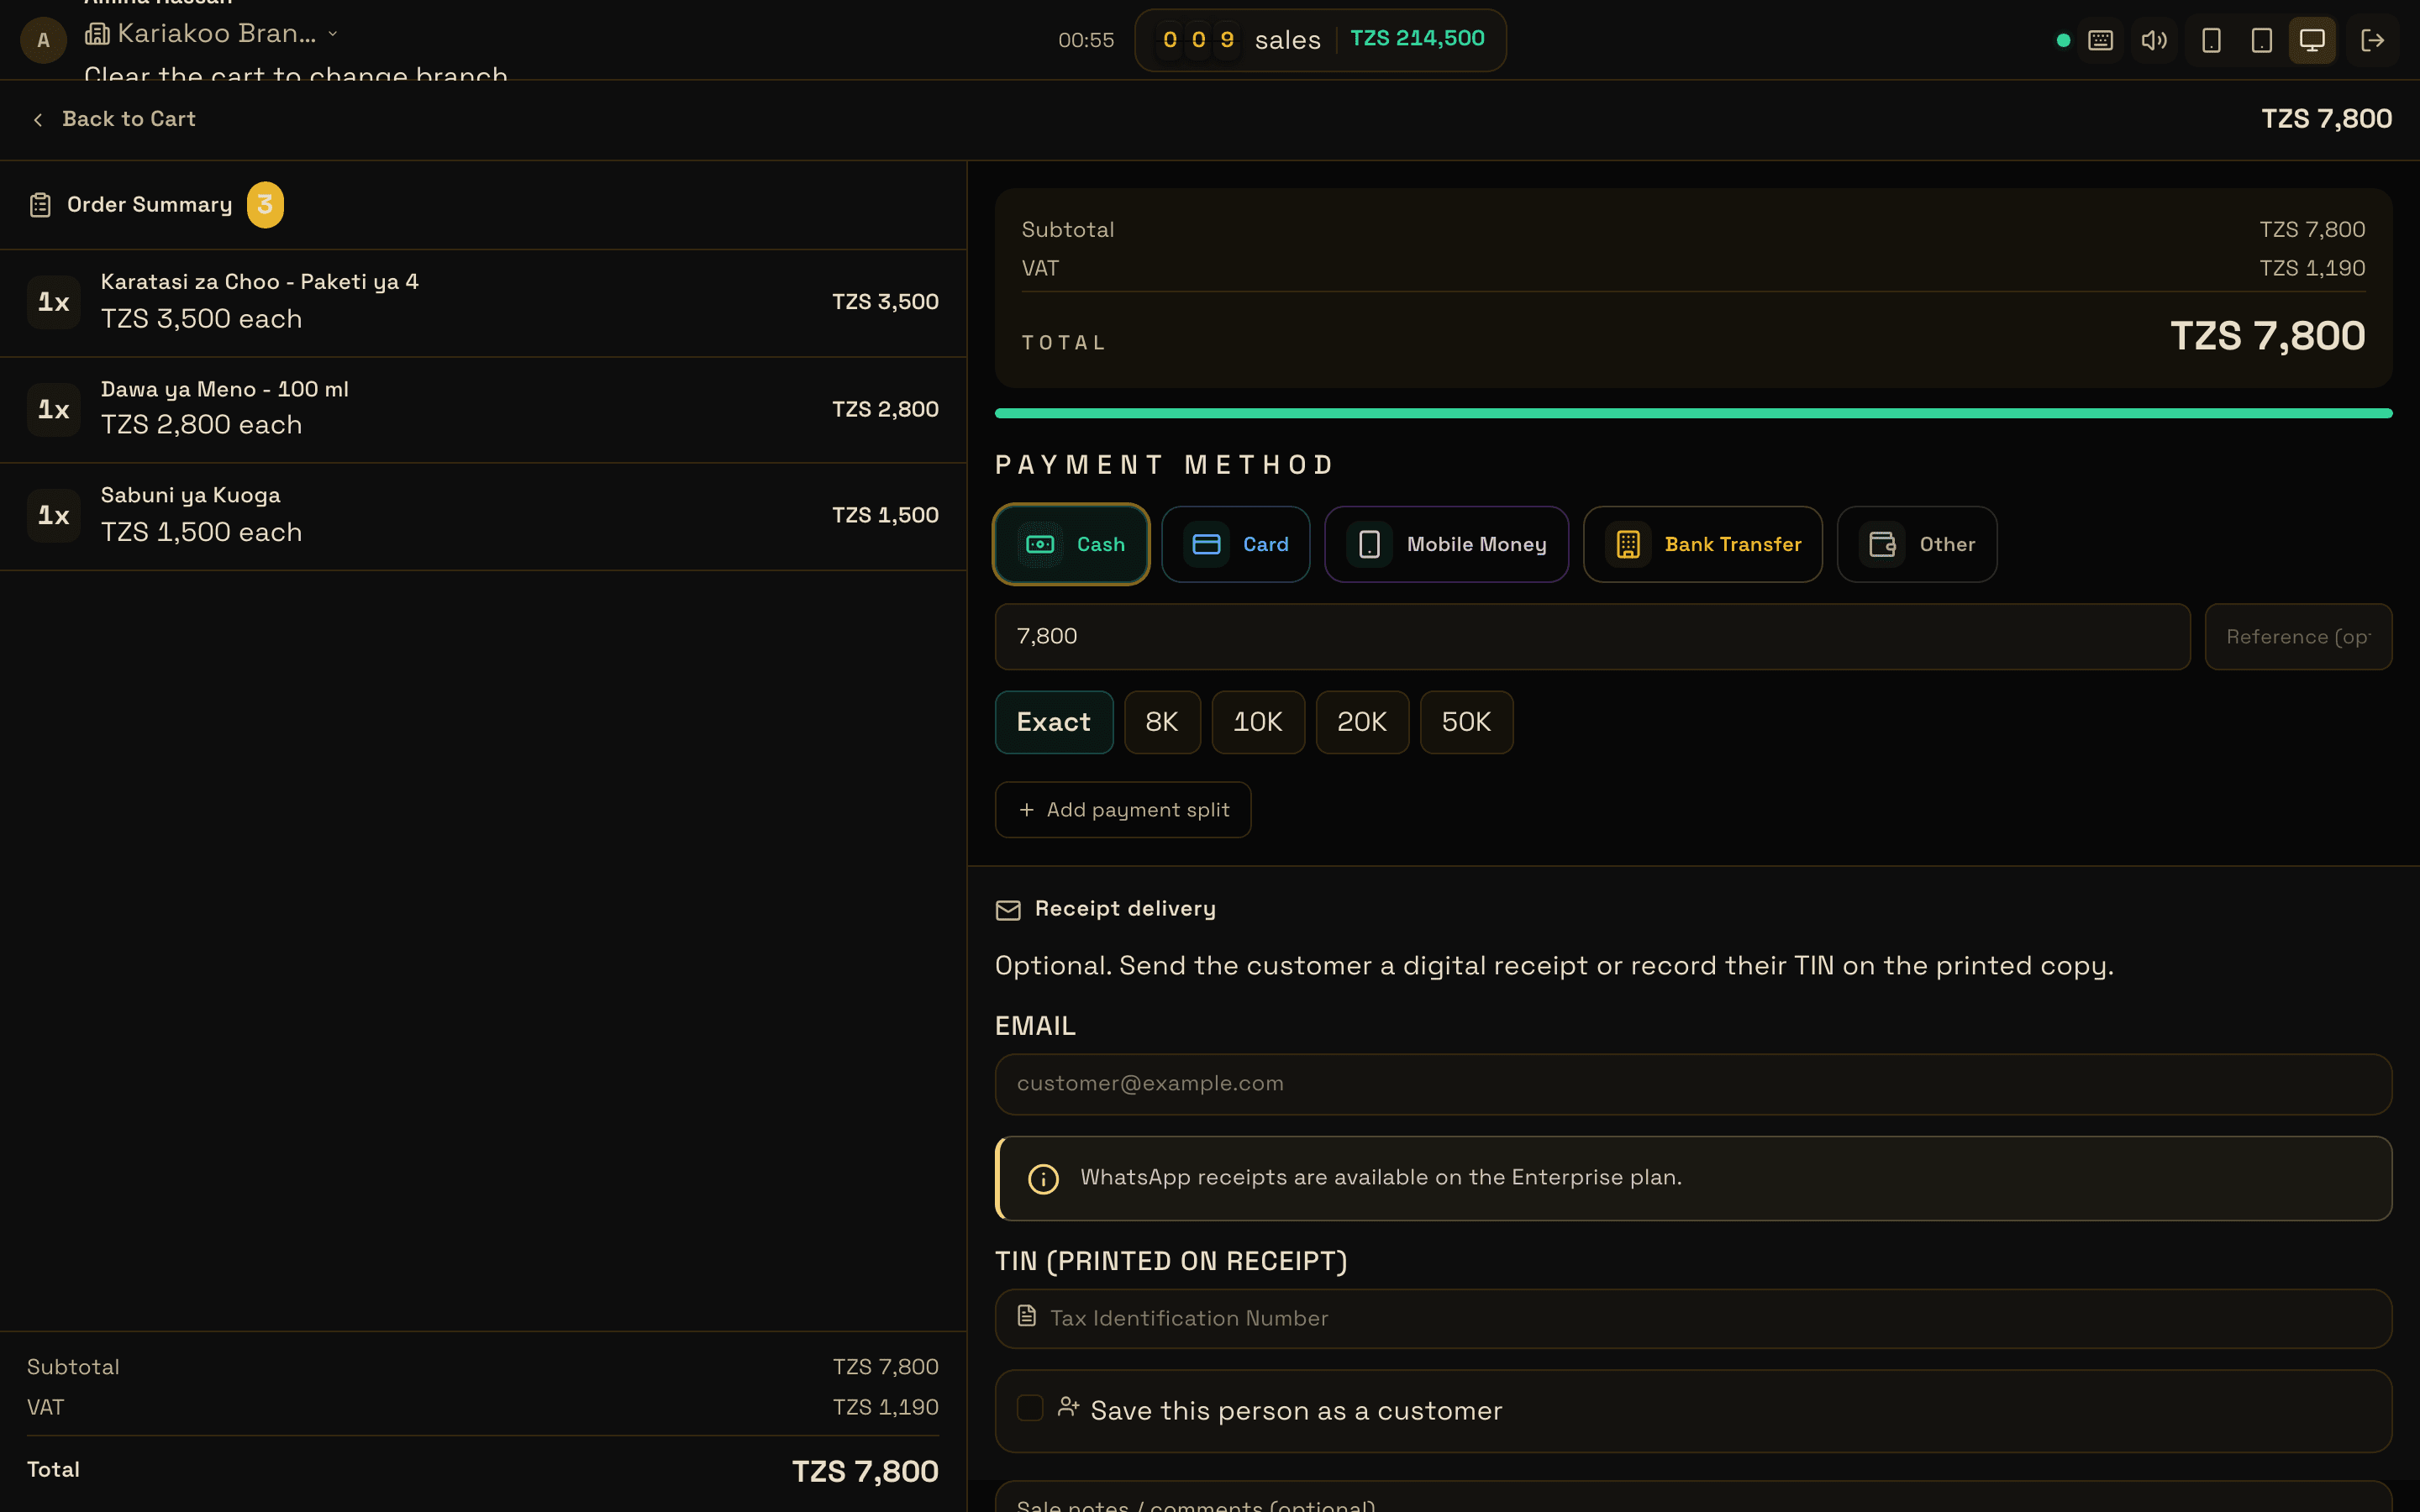This screenshot has width=2420, height=1512.
Task: Click the TZS 2,800 line price
Action: click(x=885, y=409)
